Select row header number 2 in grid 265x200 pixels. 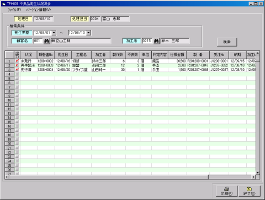tap(9, 65)
